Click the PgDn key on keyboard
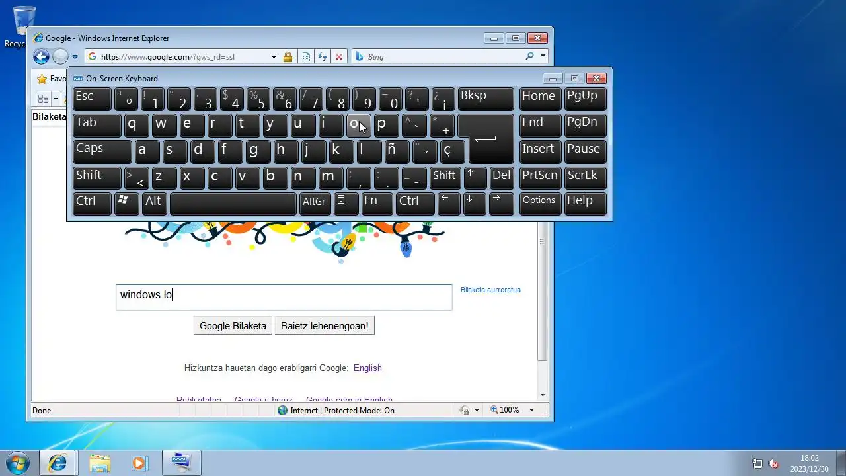Image resolution: width=846 pixels, height=476 pixels. [584, 125]
